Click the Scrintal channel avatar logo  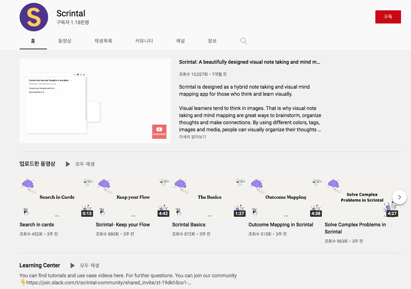[x=34, y=17]
